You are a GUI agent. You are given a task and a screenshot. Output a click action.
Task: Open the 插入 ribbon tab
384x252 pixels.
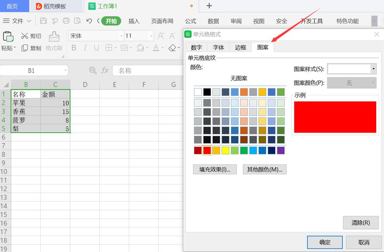(x=134, y=21)
